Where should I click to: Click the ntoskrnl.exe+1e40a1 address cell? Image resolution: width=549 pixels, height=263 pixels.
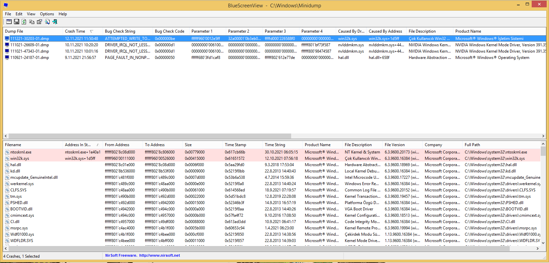click(x=83, y=152)
